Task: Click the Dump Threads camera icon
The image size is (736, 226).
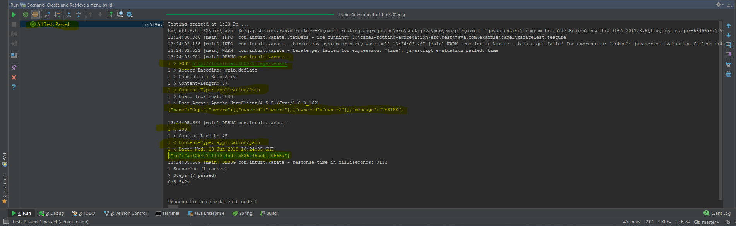Action: tap(14, 34)
